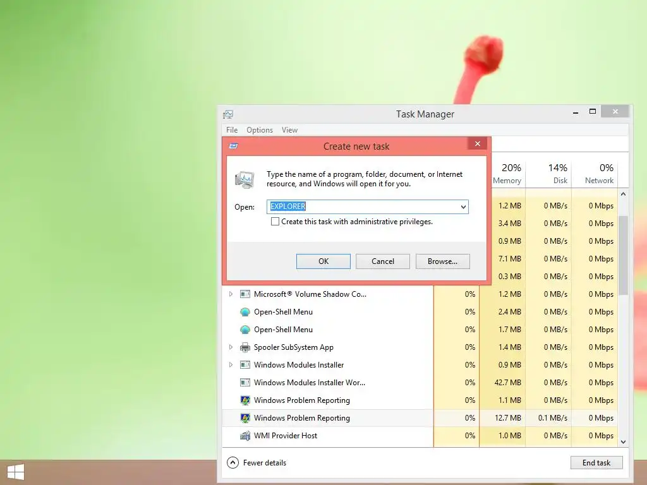Viewport: 647px width, 485px height.
Task: Click the WMI Provider Host icon
Action: 245,436
